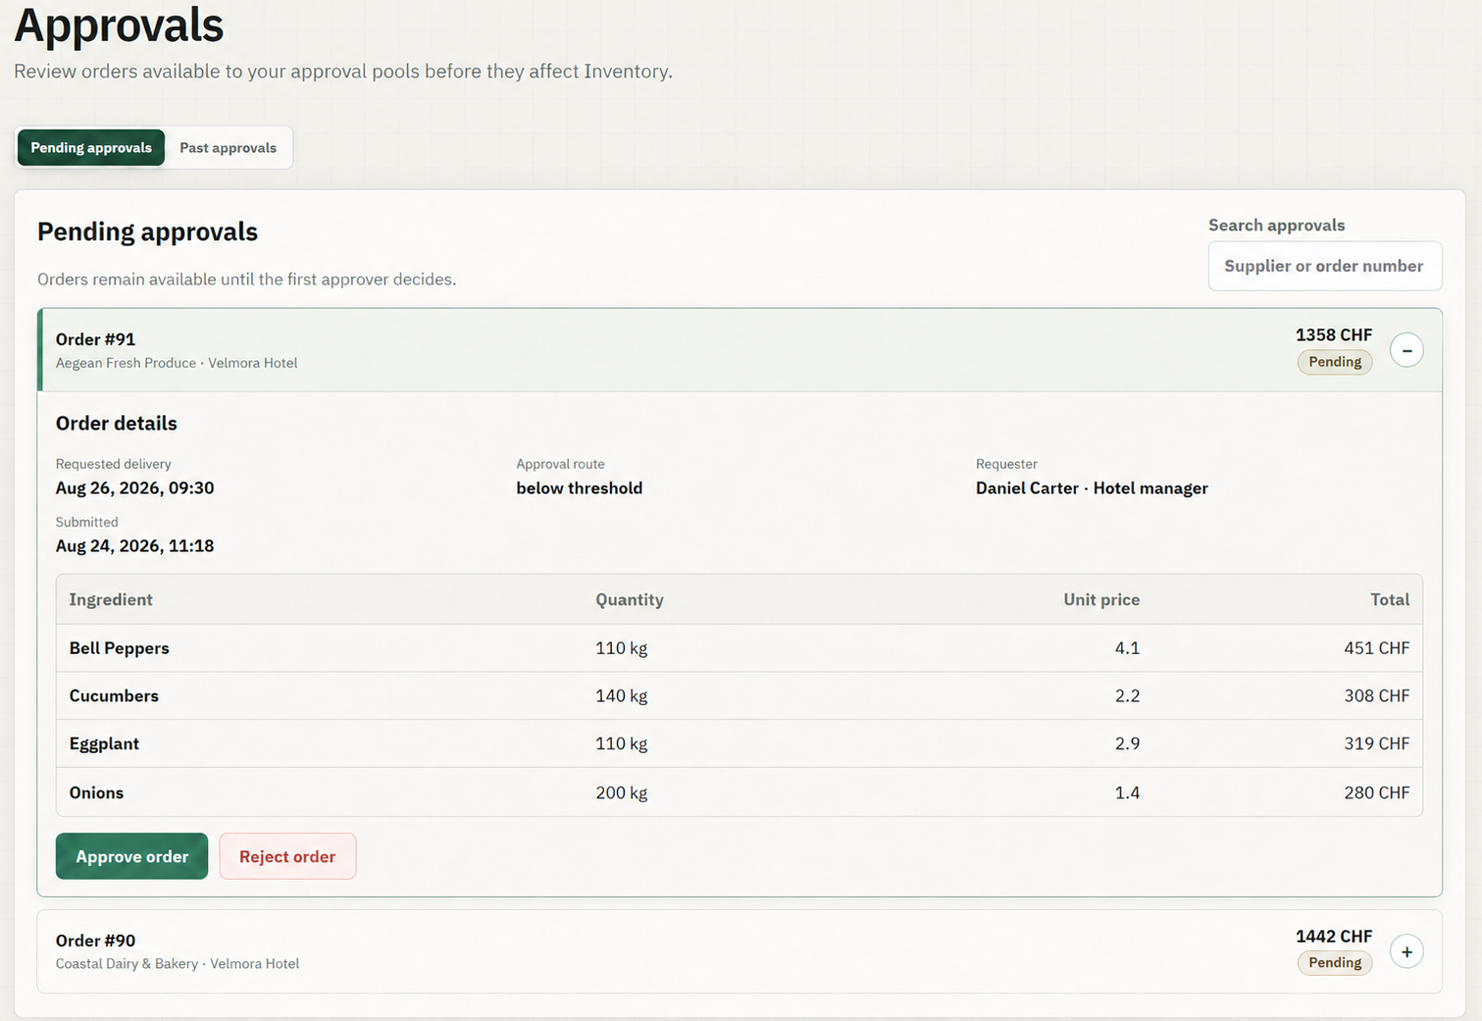Click the Ingredient column header
Viewport: 1482px width, 1021px height.
coord(111,600)
